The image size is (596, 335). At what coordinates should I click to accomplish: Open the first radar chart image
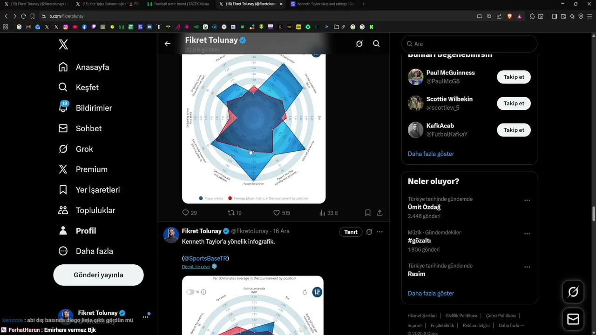tap(254, 128)
